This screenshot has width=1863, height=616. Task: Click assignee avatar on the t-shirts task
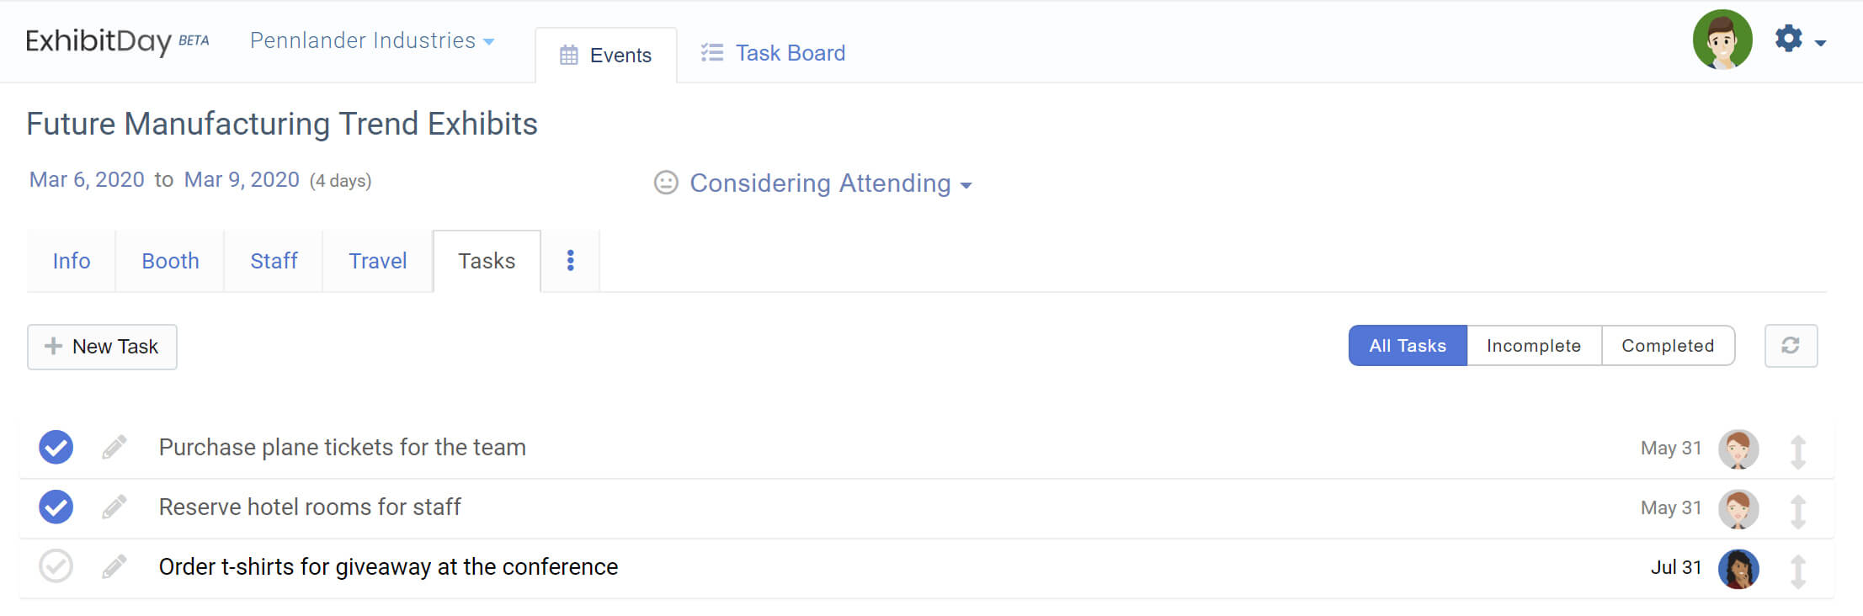click(1738, 569)
